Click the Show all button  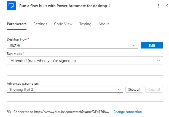pos(134,90)
